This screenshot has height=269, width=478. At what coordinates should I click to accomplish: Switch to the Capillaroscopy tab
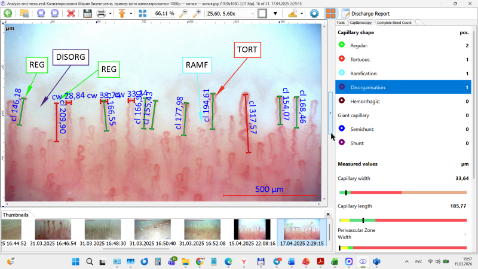361,23
